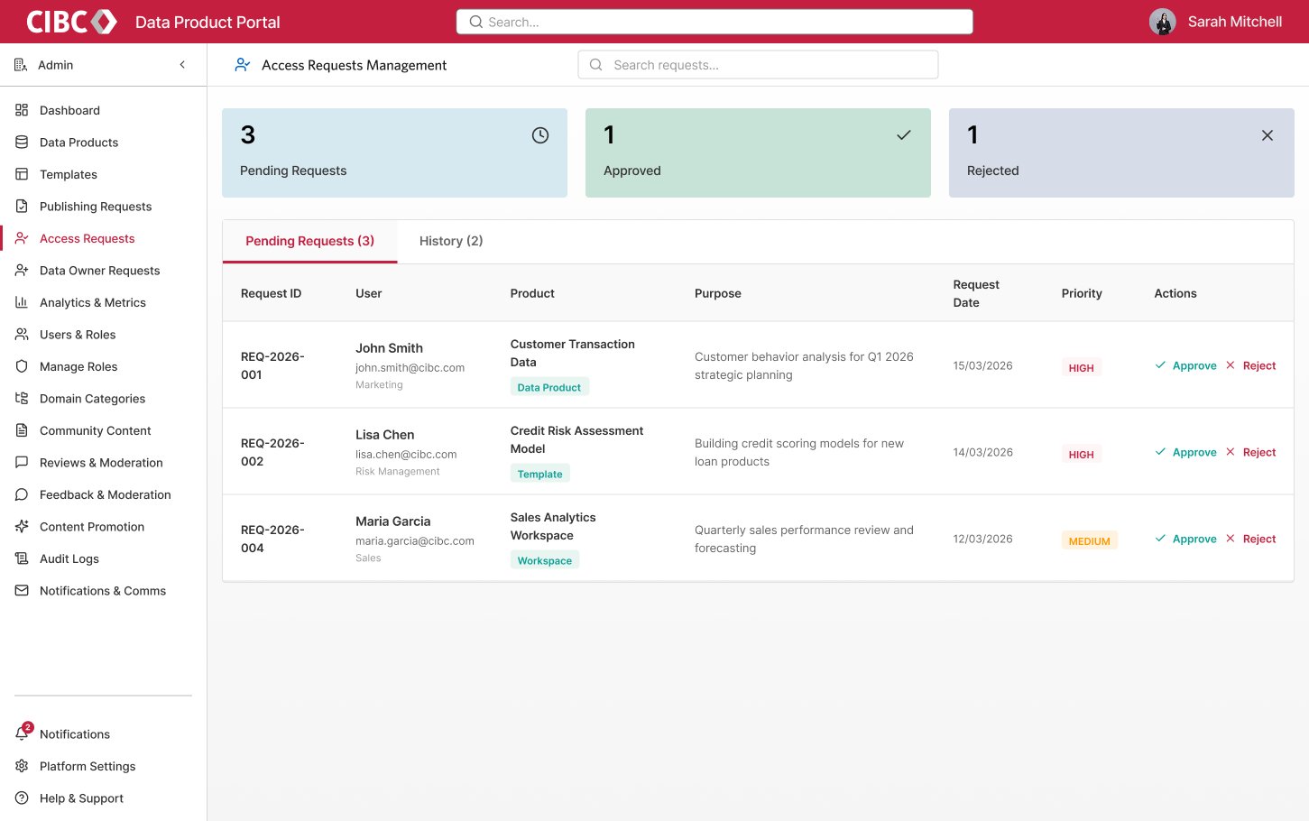Collapse the Admin sidebar chevron
Viewport: 1309px width, 821px height.
pos(182,65)
